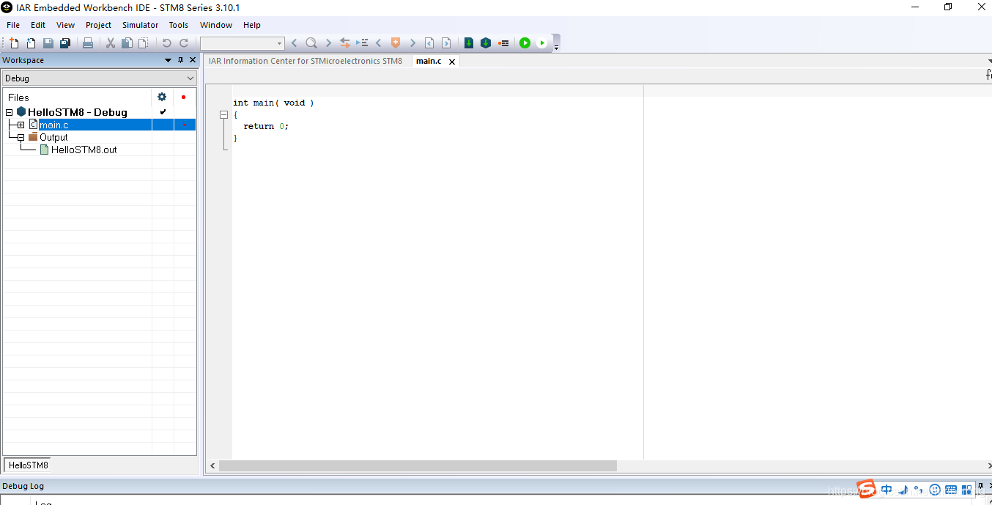Click the Find magnifier icon in toolbar
Image resolution: width=992 pixels, height=505 pixels.
coord(311,43)
